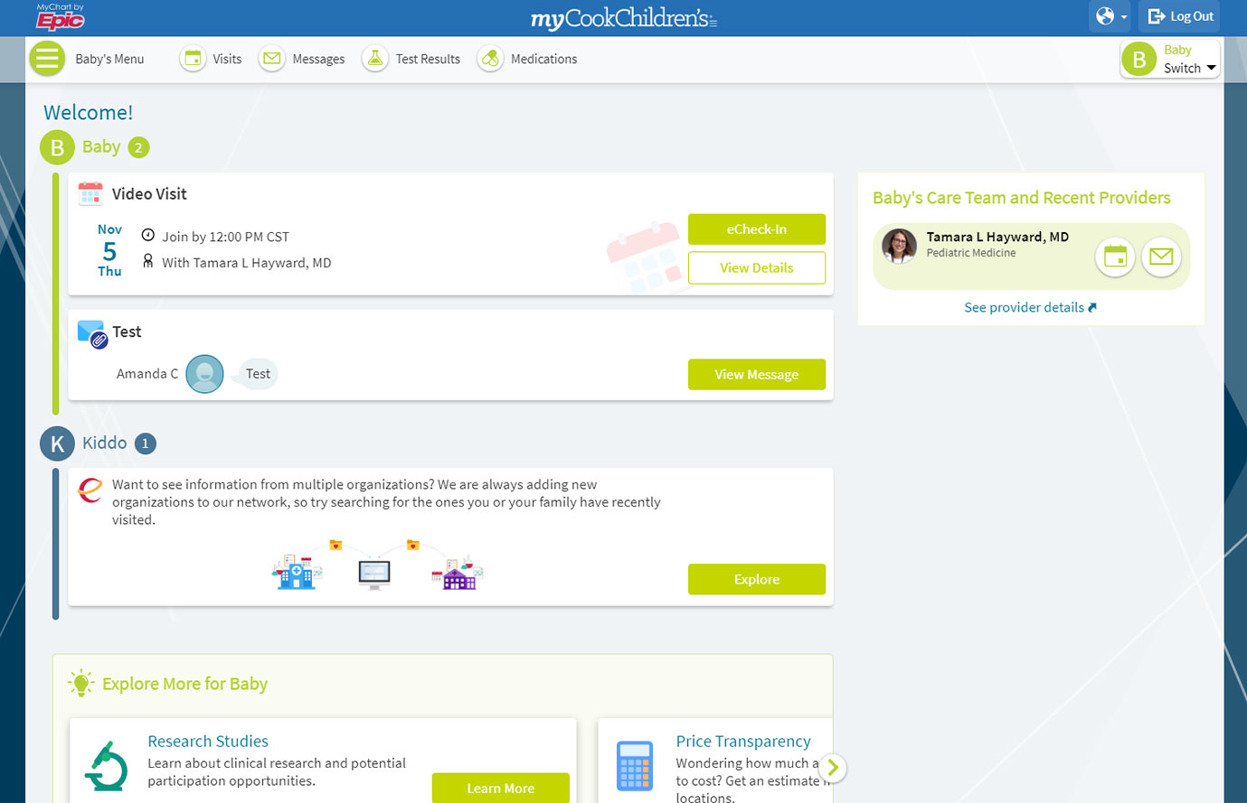
Task: Click Learn More for Research Studies
Action: click(500, 788)
